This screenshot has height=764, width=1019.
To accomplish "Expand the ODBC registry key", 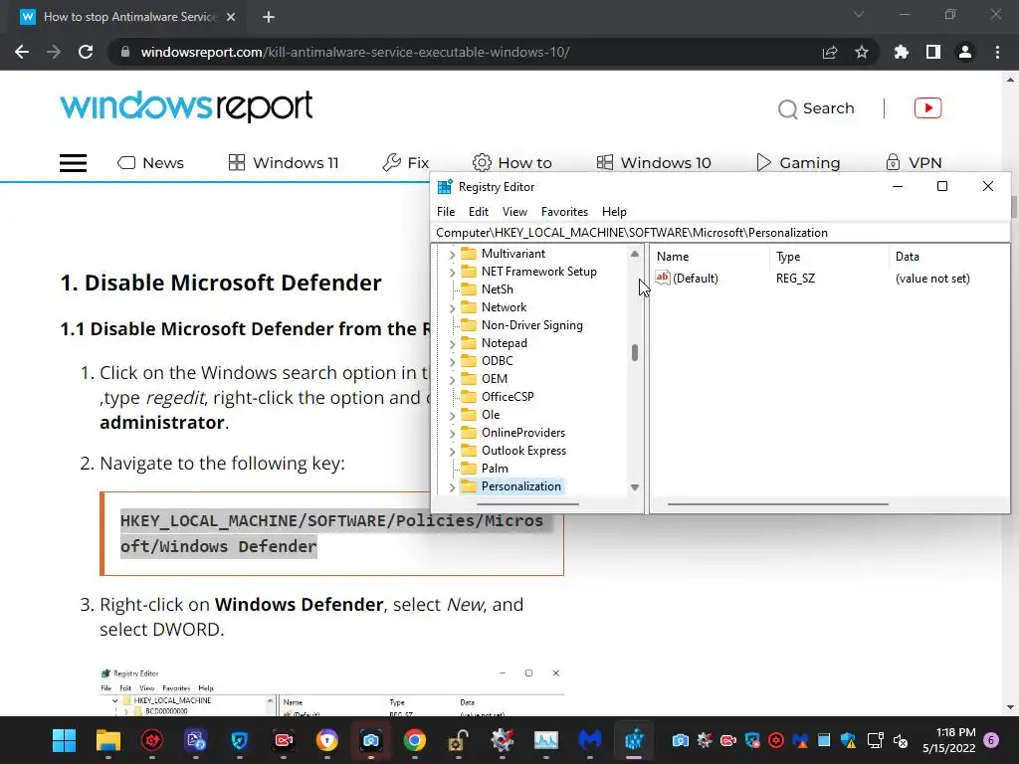I will pyautogui.click(x=453, y=361).
